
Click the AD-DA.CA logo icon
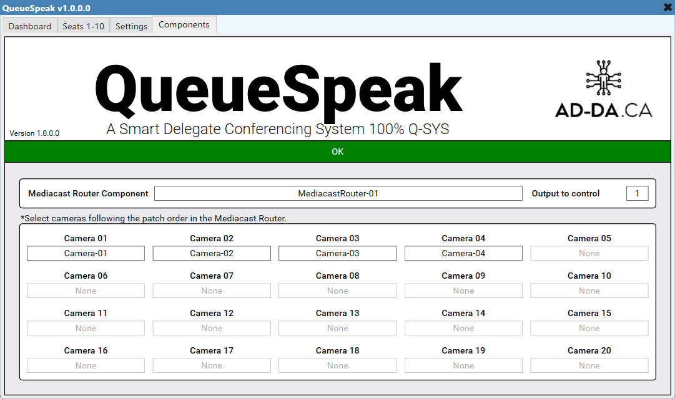[x=604, y=89]
